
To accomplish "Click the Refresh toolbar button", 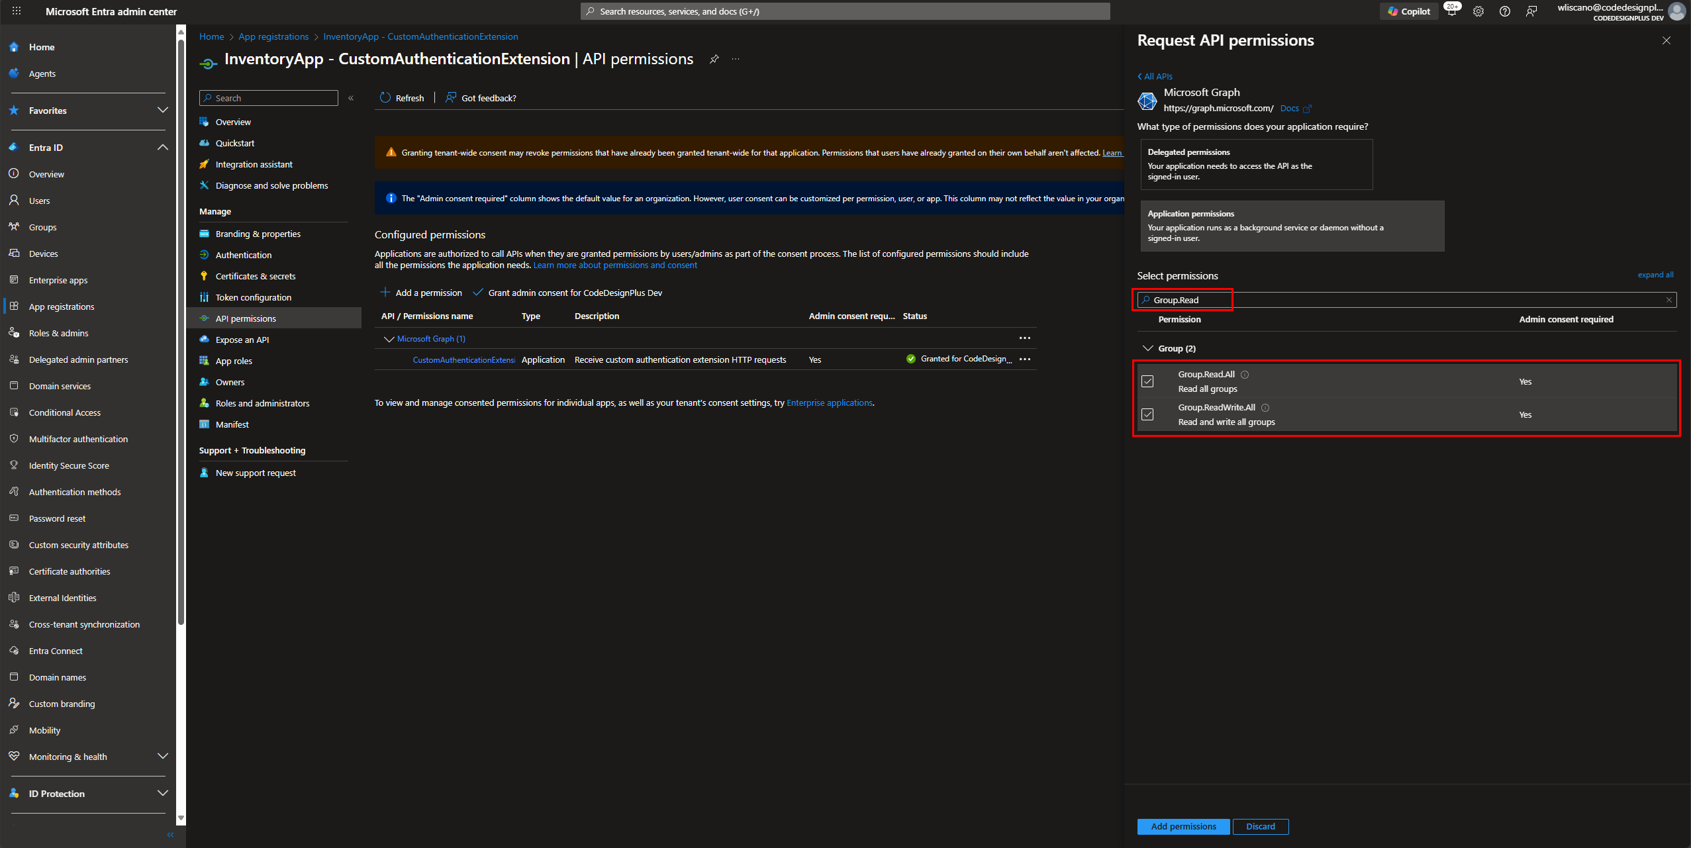I will click(402, 98).
